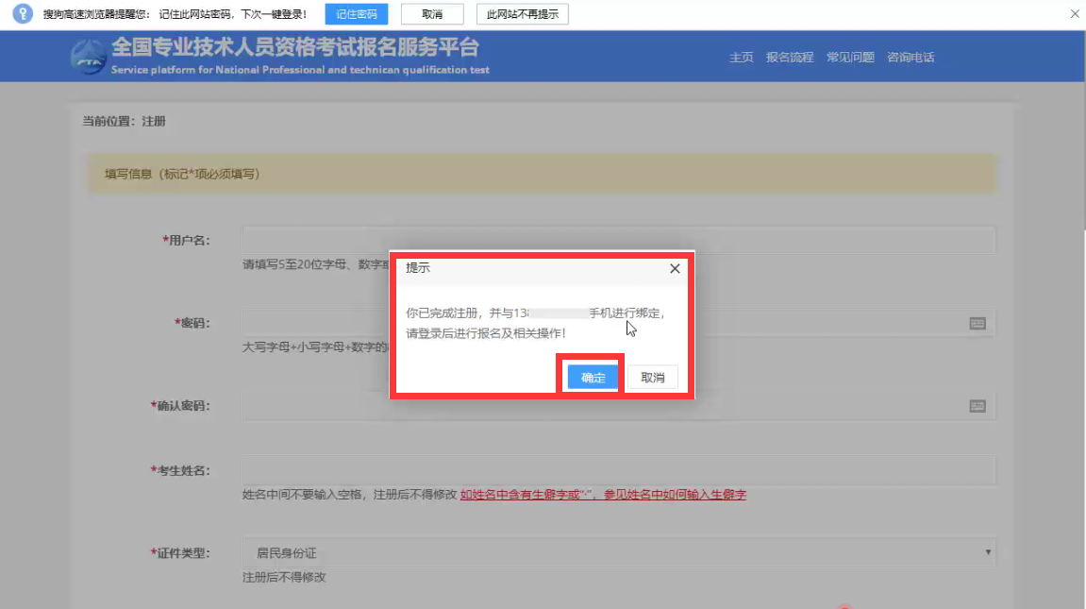Focus the 考生姓名 input field
This screenshot has height=609, width=1086.
[x=618, y=470]
